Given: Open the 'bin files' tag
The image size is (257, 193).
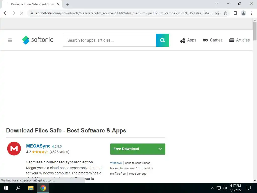Looking at the screenshot, I should (x=148, y=168).
